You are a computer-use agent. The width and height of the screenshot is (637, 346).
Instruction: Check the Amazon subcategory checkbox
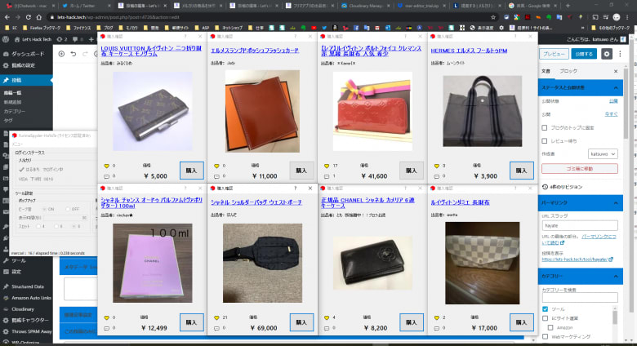[550, 327]
